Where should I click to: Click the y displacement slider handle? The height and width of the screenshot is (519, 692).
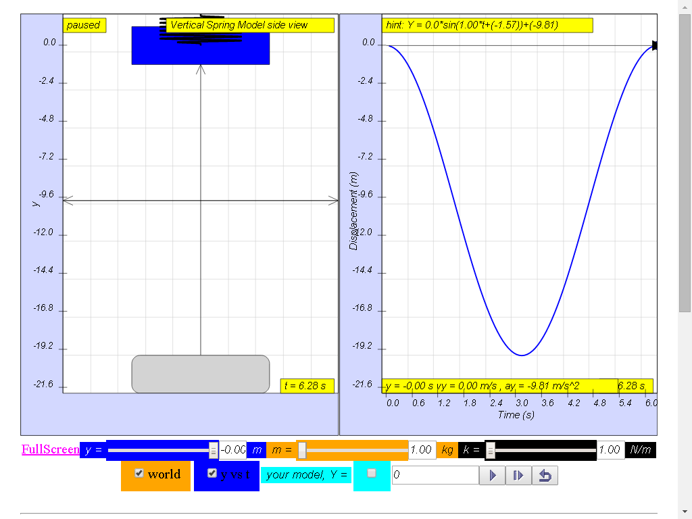(x=213, y=450)
